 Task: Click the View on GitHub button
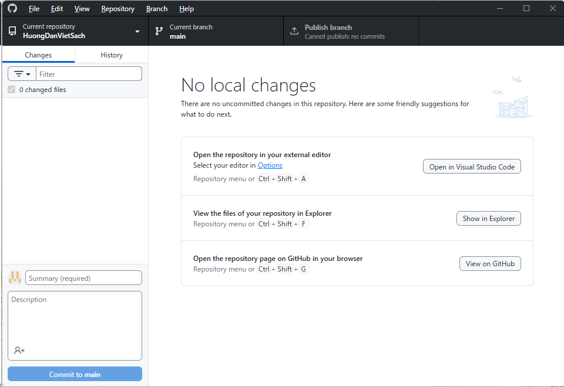tap(490, 263)
